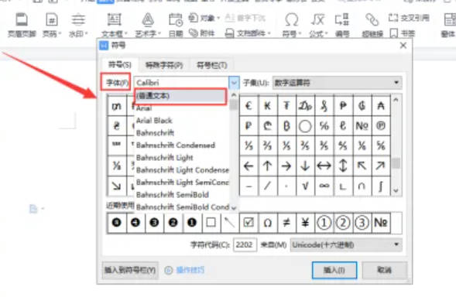The width and height of the screenshot is (456, 304).
Task: Pick recent black circled ❶ symbol
Action: [x=192, y=223]
